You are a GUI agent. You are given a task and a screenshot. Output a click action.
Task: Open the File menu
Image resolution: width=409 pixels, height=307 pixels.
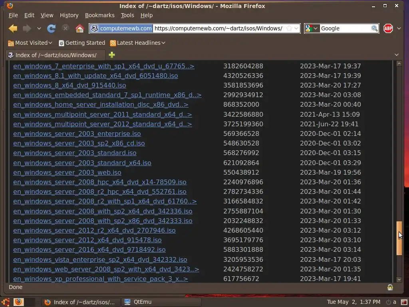point(13,16)
